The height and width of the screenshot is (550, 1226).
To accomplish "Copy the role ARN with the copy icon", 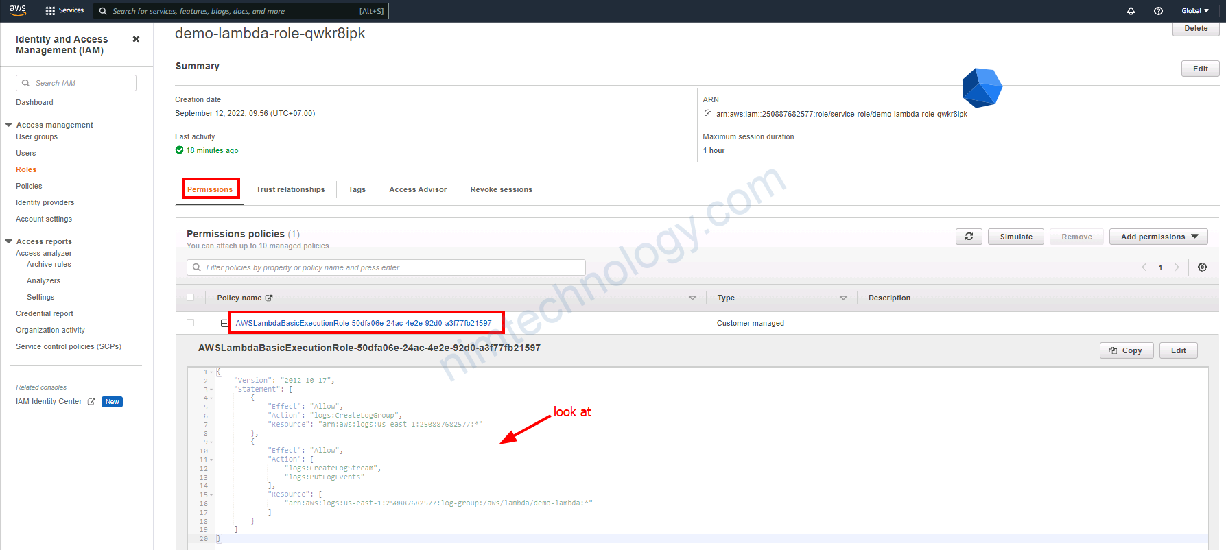I will (x=708, y=114).
